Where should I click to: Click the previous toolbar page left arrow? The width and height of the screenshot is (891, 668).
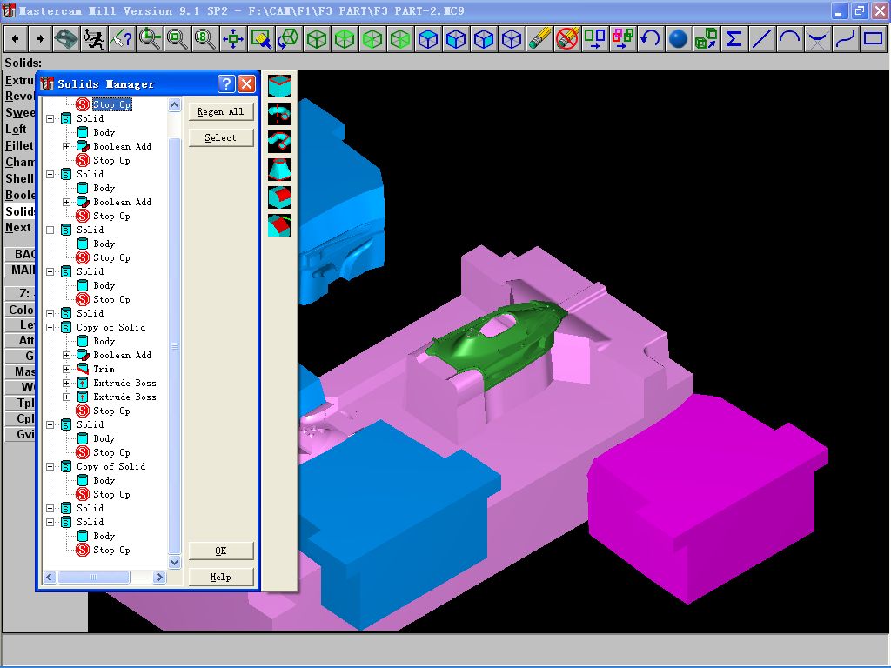[x=16, y=39]
